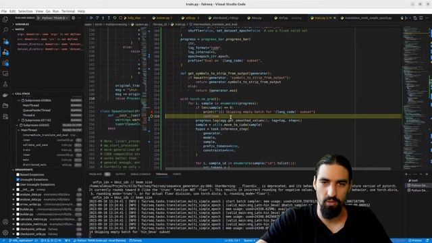This screenshot has height=243, width=432.
Task: Open the Help menu
Action: 81,11
